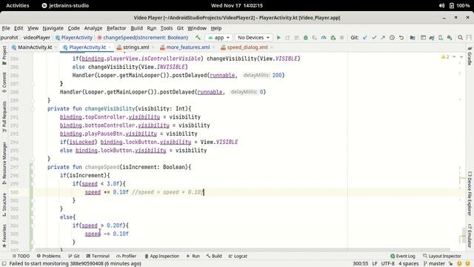
Task: Click the Project Structure icon
Action: 413,38
